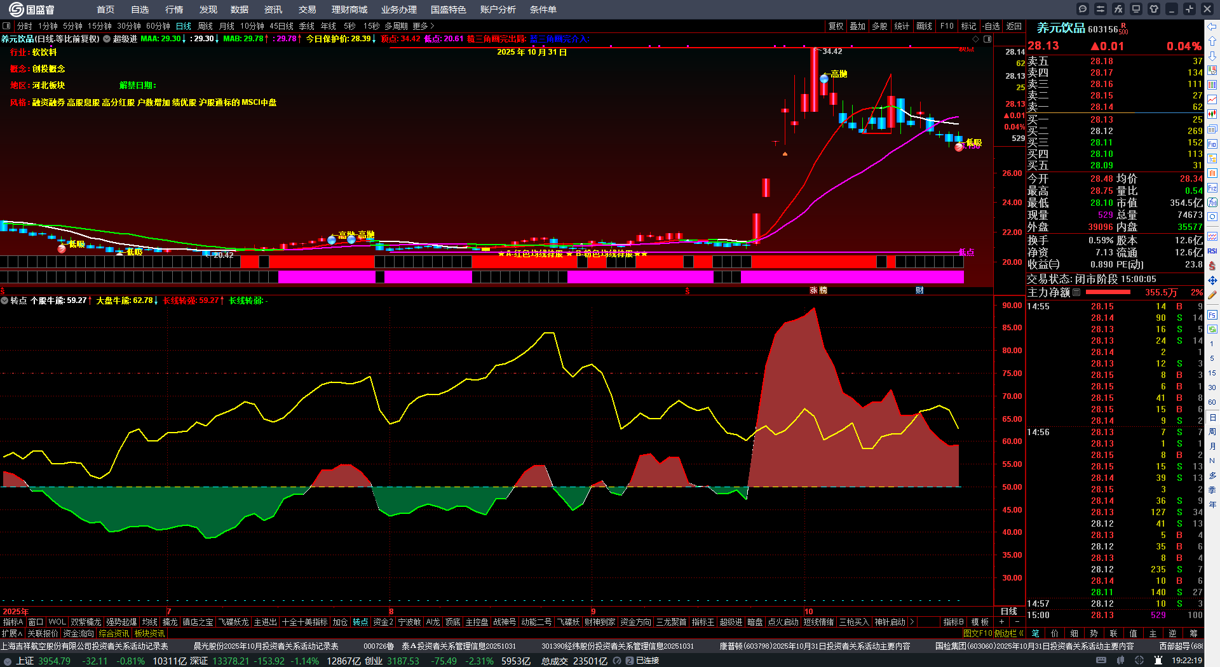Open the candlestick chart sidebar icon
The image size is (1220, 667).
(x=1212, y=114)
